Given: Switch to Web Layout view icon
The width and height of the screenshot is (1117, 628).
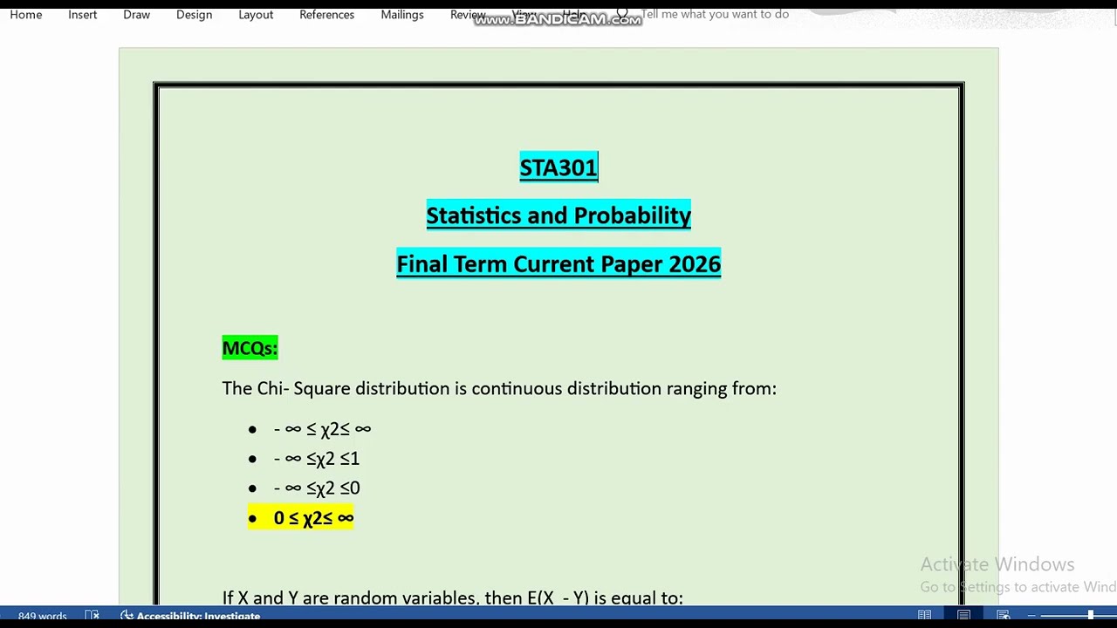Looking at the screenshot, I should 1003,616.
